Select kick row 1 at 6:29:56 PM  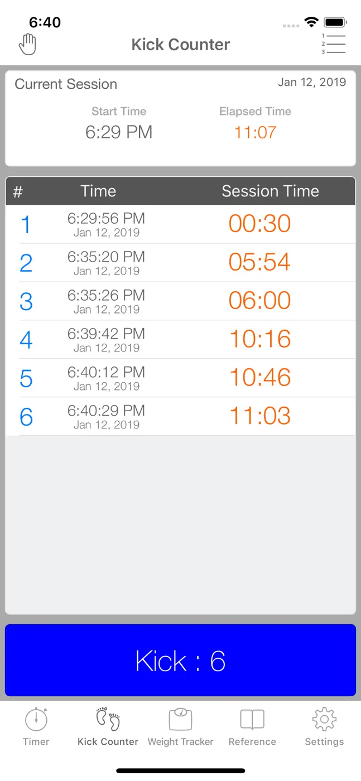point(180,224)
